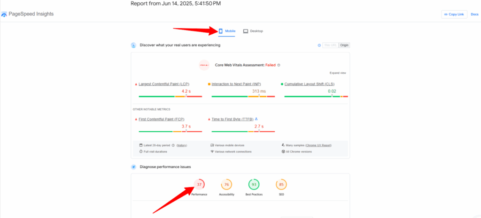The image size is (481, 218).
Task: Click the PageSpeed Insights logo icon
Action: click(4, 15)
